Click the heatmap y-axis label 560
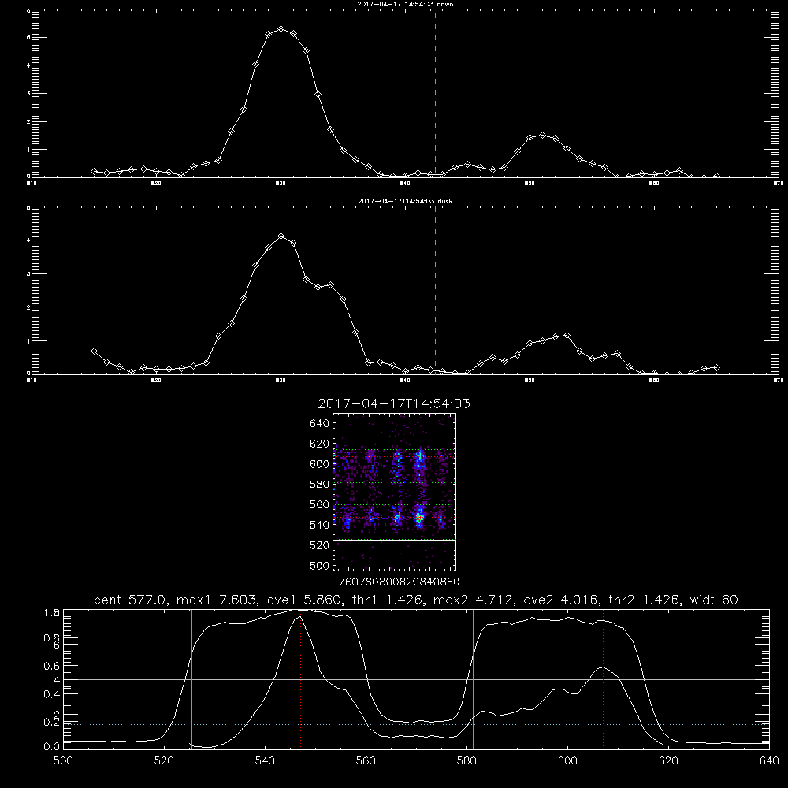This screenshot has height=788, width=788. pyautogui.click(x=320, y=504)
